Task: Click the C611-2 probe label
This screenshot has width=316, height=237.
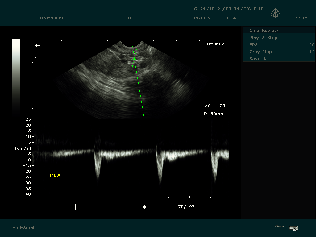Action: click(x=202, y=18)
